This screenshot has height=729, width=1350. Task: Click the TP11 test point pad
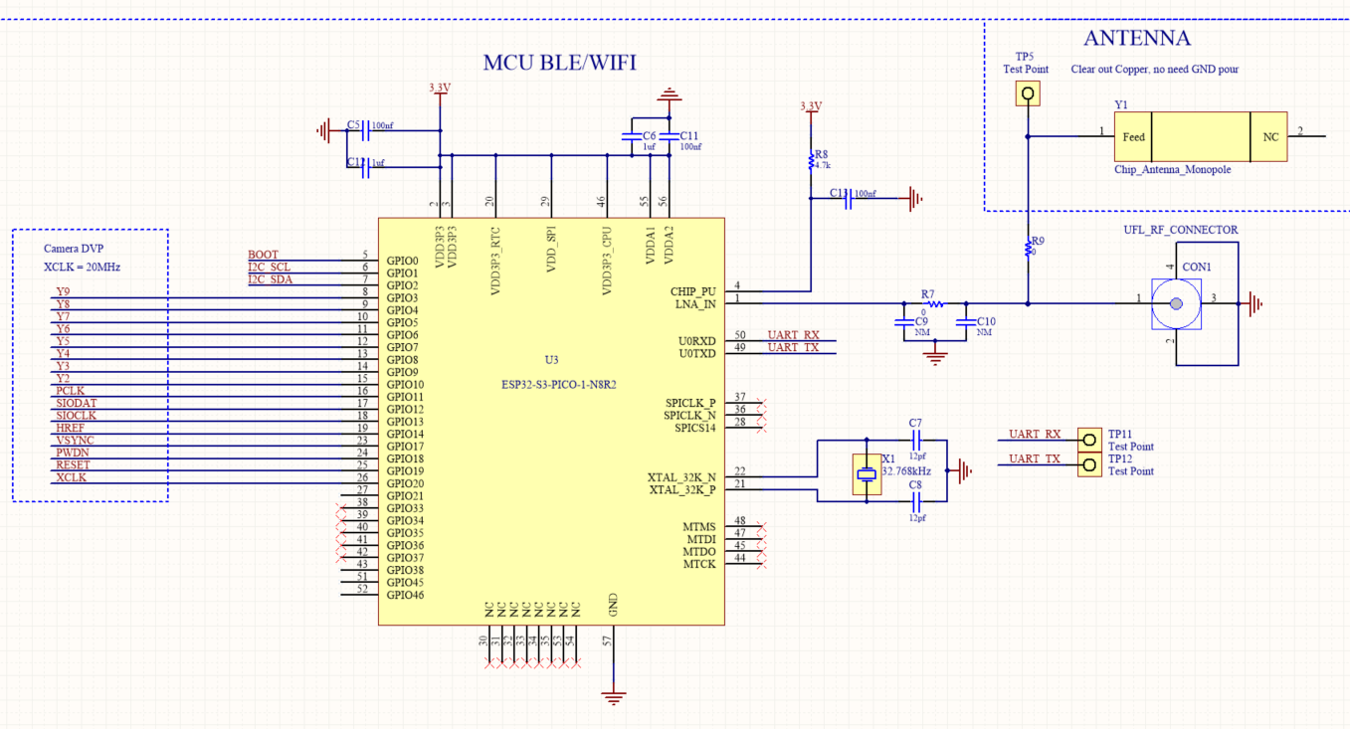[x=1090, y=440]
